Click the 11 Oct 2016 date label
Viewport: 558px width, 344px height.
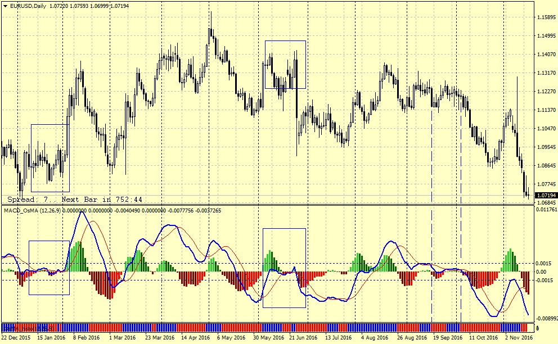[x=483, y=338]
